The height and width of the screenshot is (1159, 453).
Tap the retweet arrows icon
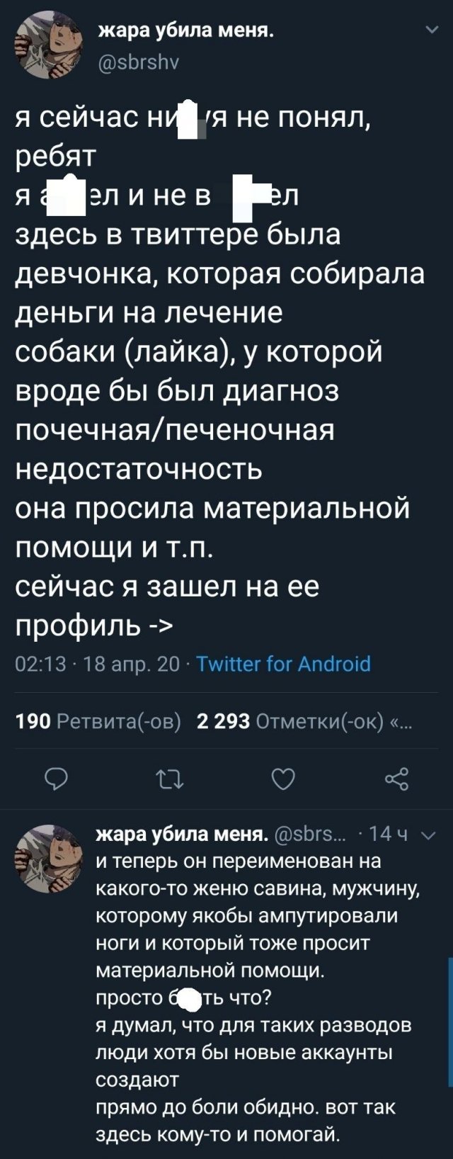(170, 779)
